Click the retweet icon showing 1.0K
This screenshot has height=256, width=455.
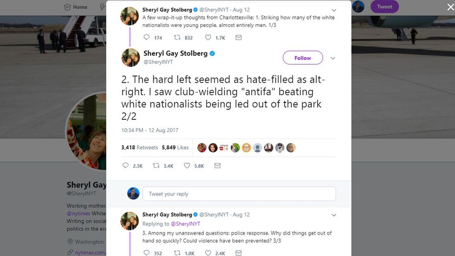177,253
